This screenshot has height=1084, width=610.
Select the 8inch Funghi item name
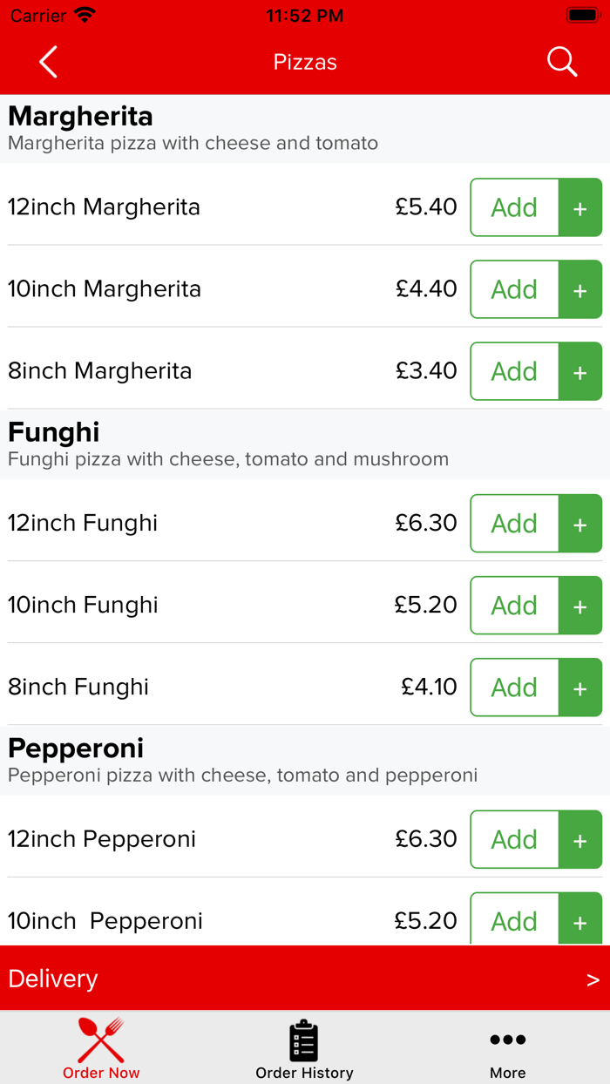click(78, 688)
